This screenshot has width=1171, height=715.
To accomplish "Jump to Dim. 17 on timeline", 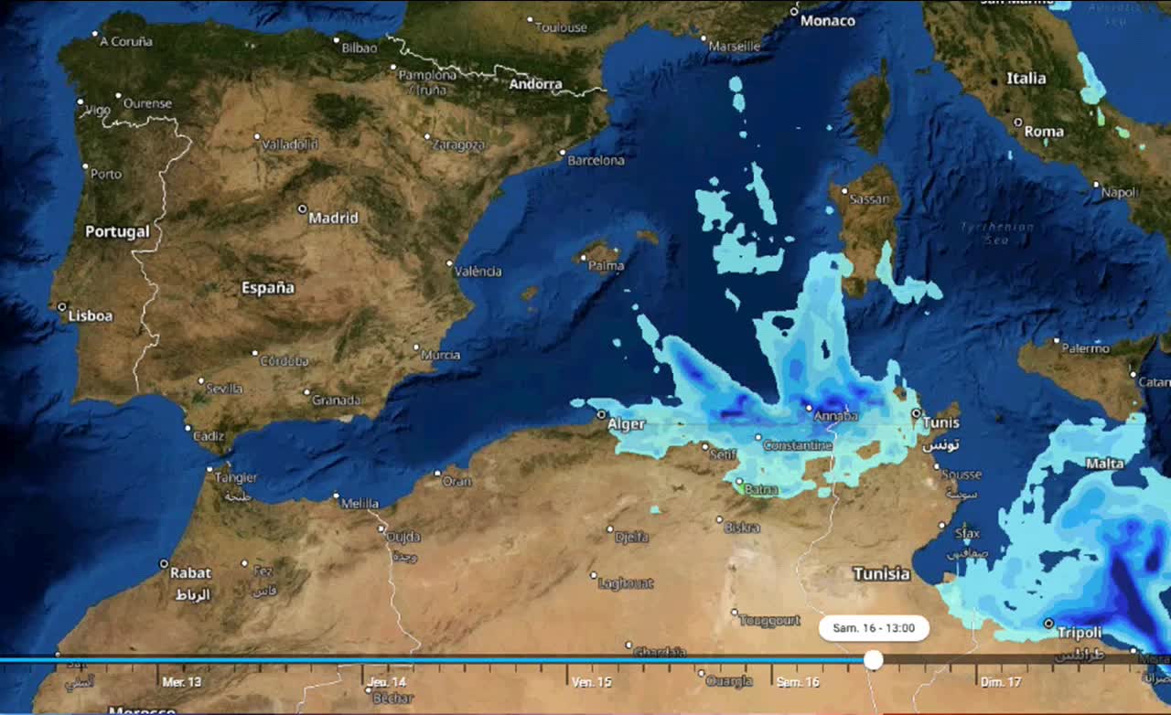I will 1001,682.
